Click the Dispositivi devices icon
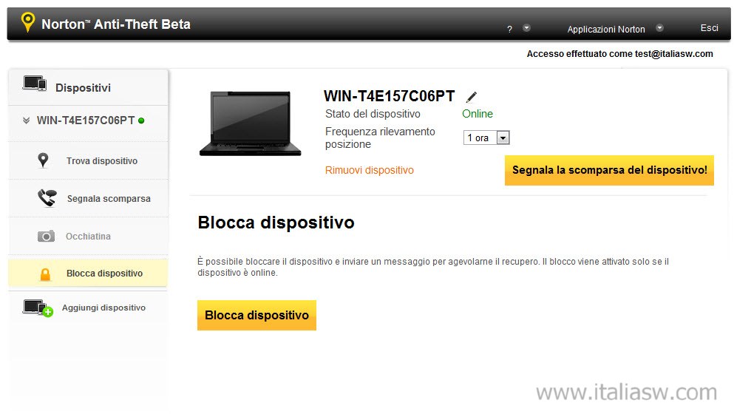734x414 pixels. [35, 84]
